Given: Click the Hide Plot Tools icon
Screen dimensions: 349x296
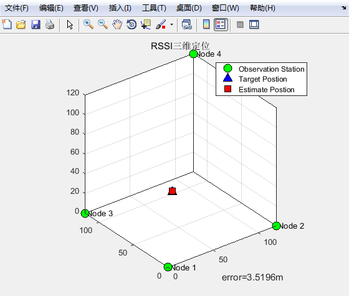Looking at the screenshot, I should click(x=240, y=24).
